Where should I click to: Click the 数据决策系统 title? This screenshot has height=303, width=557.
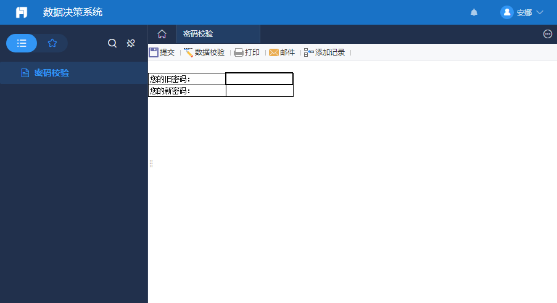(73, 12)
